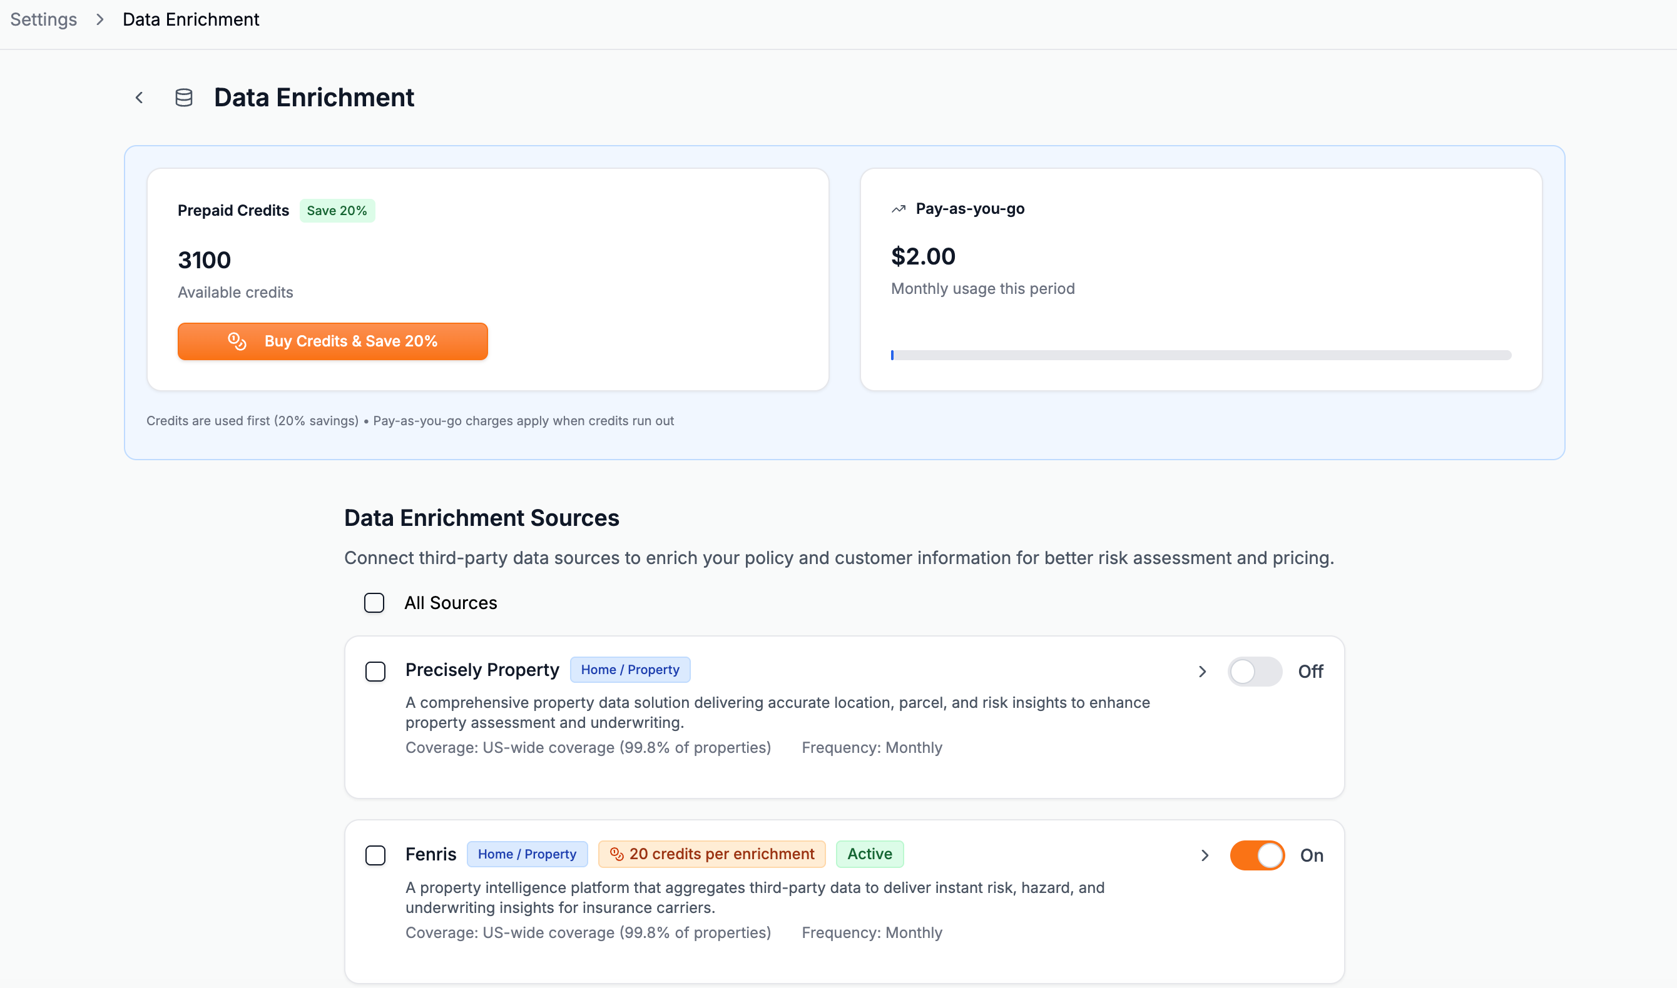Click the coins icon in Buy Credits button
Viewport: 1677px width, 988px height.
[x=237, y=341]
